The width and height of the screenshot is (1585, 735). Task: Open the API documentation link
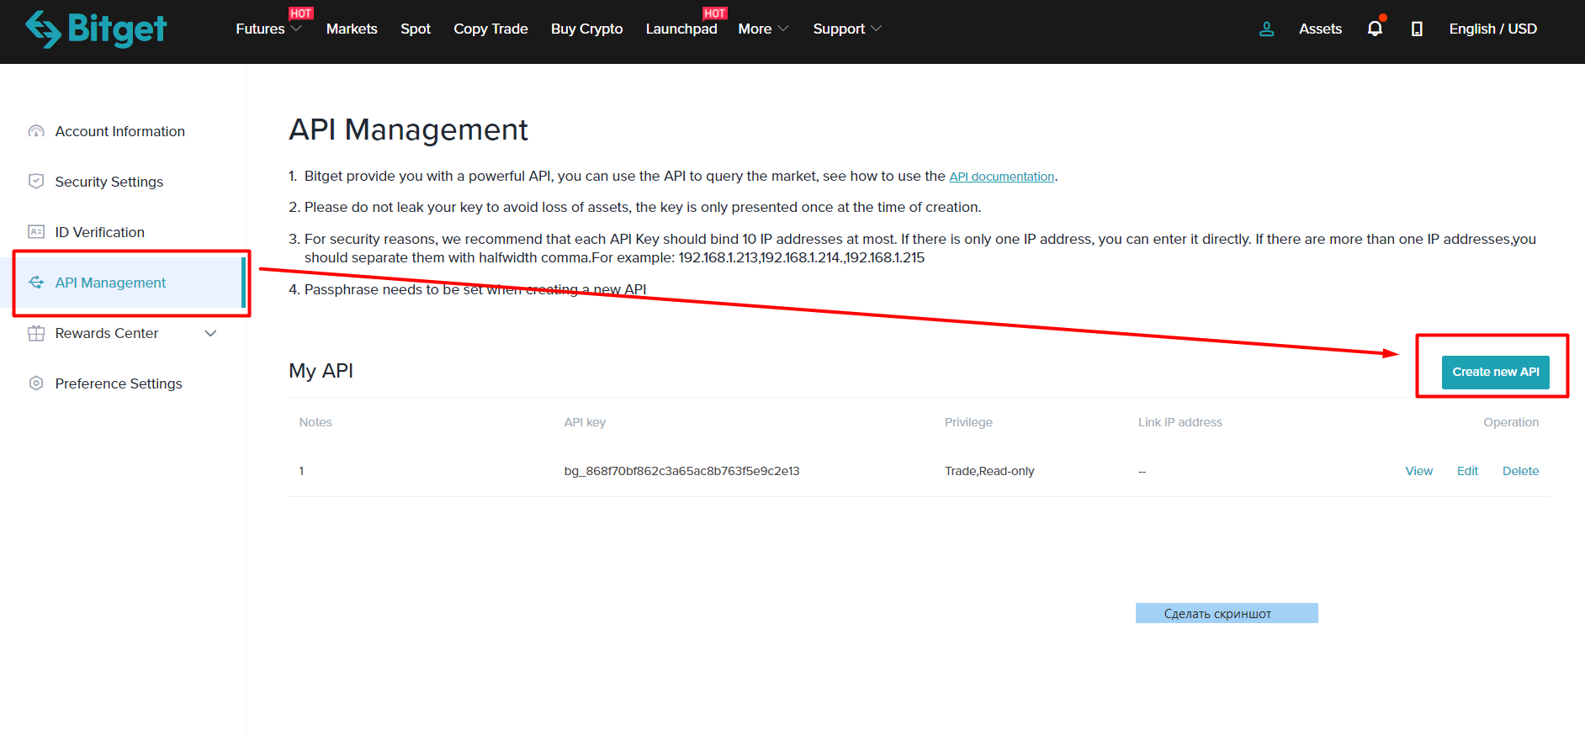[x=1001, y=177]
